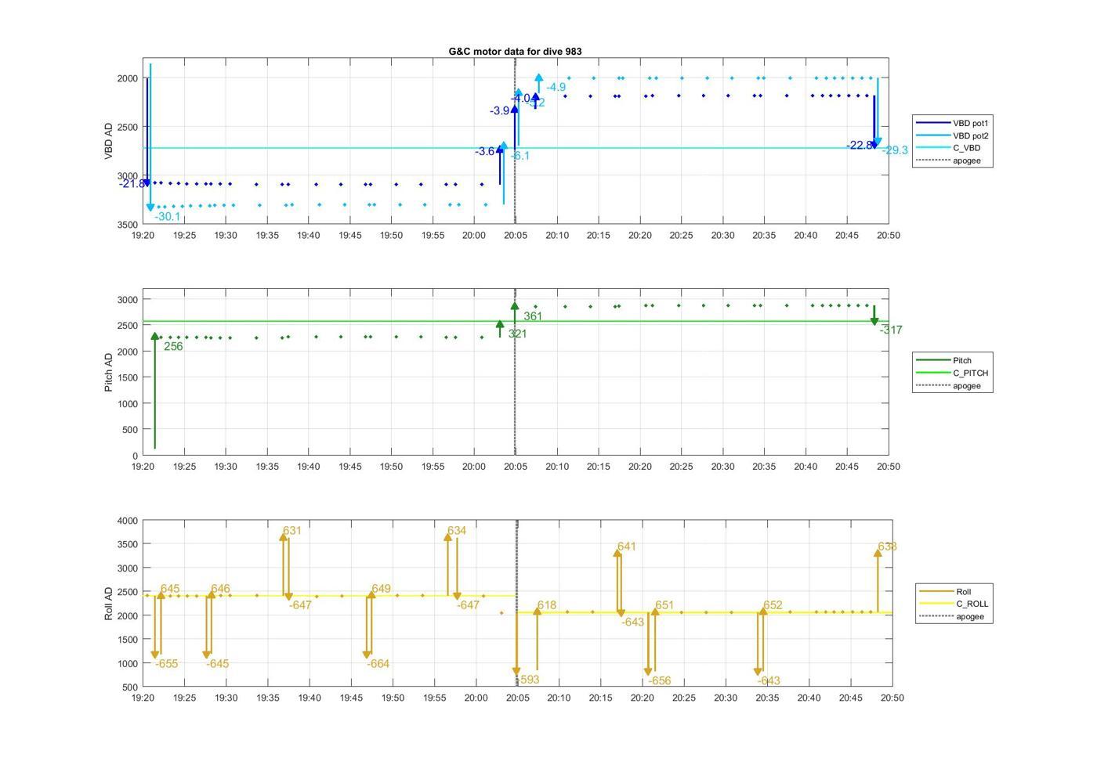
Task: Click the '20:05' tick on VBD plot axis
Action: pyautogui.click(x=515, y=235)
